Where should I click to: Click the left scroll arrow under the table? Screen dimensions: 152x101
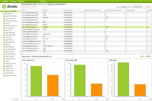pos(22,53)
